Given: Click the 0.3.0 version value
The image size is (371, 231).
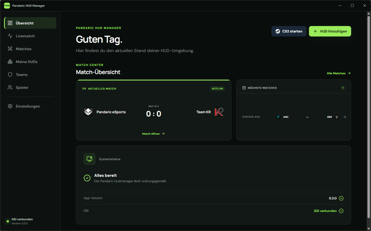Looking at the screenshot, I should point(333,198).
